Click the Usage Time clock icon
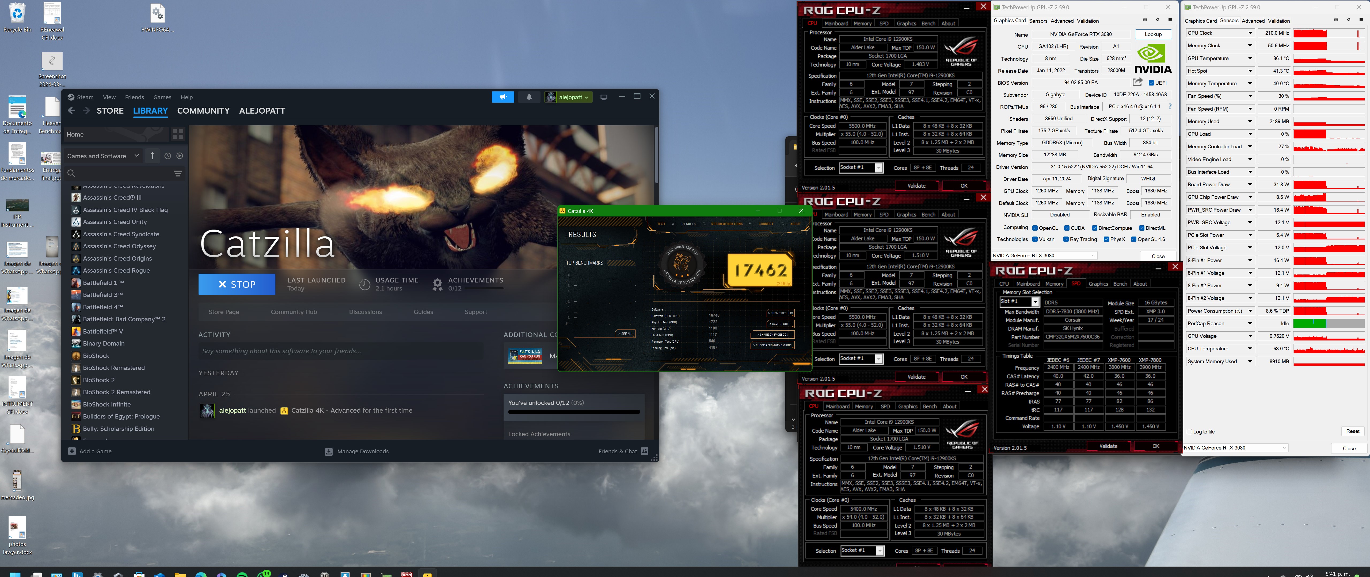1370x577 pixels. 364,284
